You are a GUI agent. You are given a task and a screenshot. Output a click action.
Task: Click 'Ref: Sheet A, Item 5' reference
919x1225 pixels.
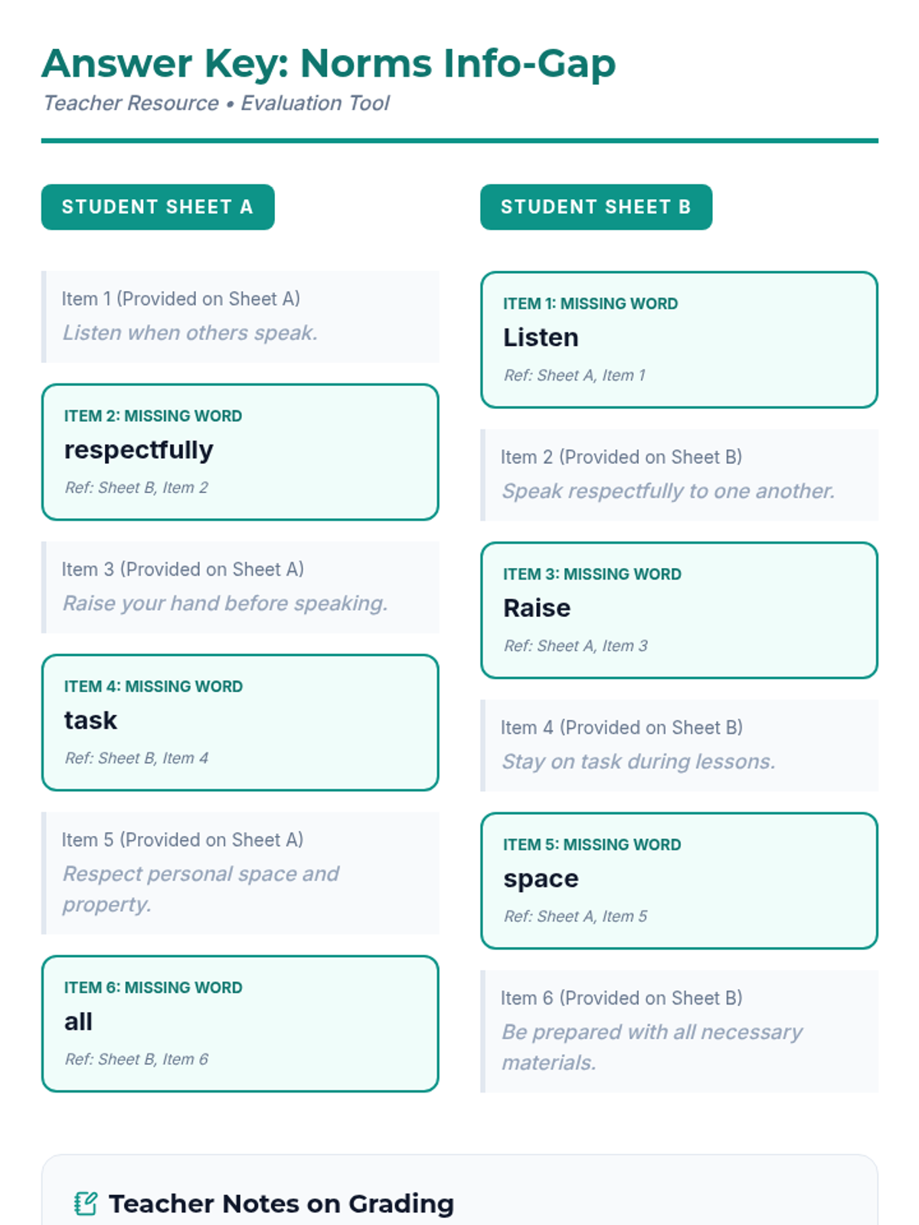pos(575,916)
